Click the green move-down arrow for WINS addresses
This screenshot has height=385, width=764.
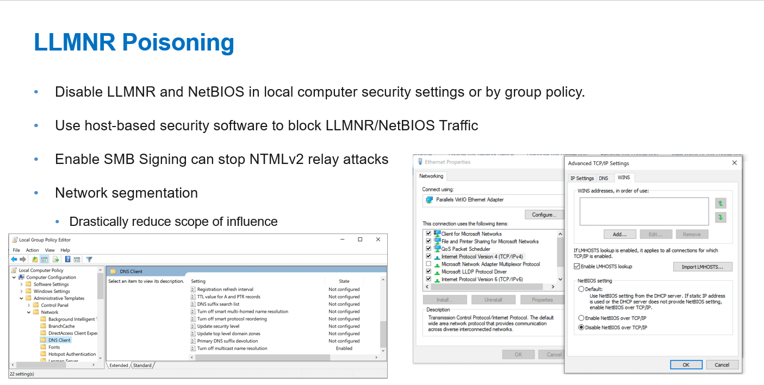pyautogui.click(x=721, y=217)
